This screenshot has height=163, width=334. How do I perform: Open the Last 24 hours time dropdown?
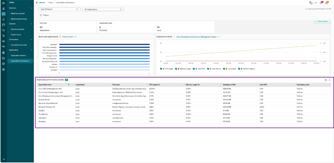coord(59,9)
